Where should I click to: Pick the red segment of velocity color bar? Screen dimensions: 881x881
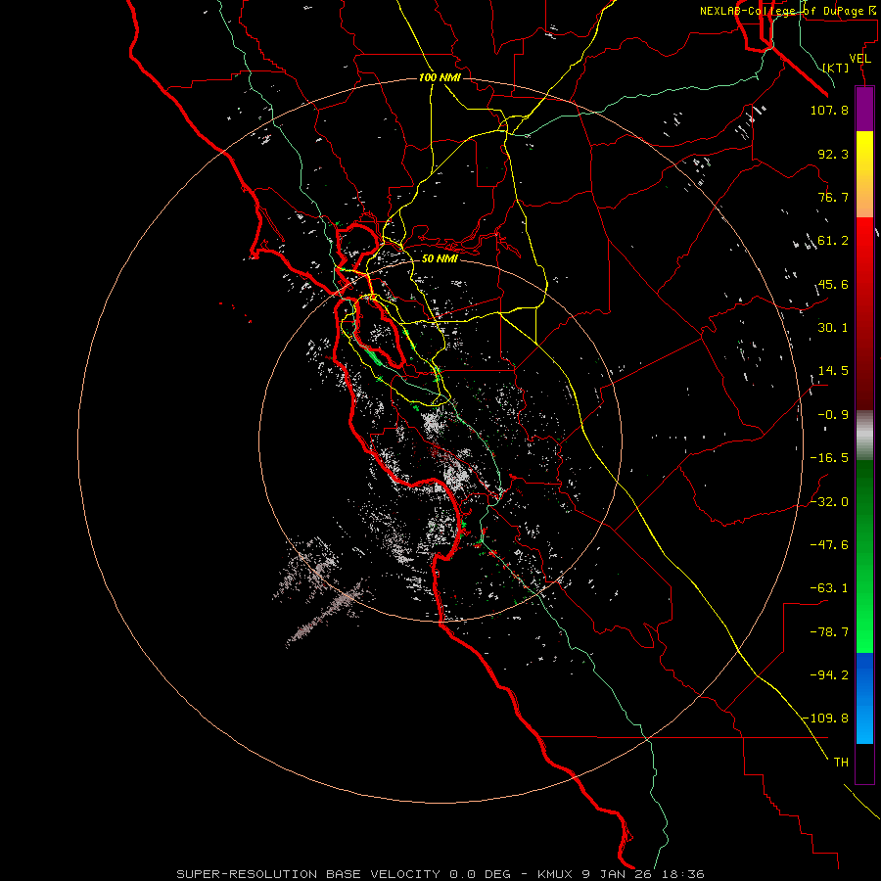[x=864, y=313]
